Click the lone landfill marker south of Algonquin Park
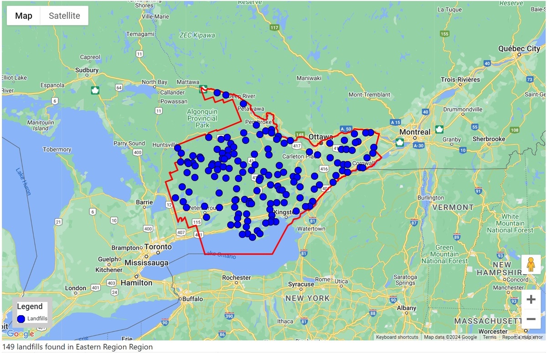 pos(209,137)
